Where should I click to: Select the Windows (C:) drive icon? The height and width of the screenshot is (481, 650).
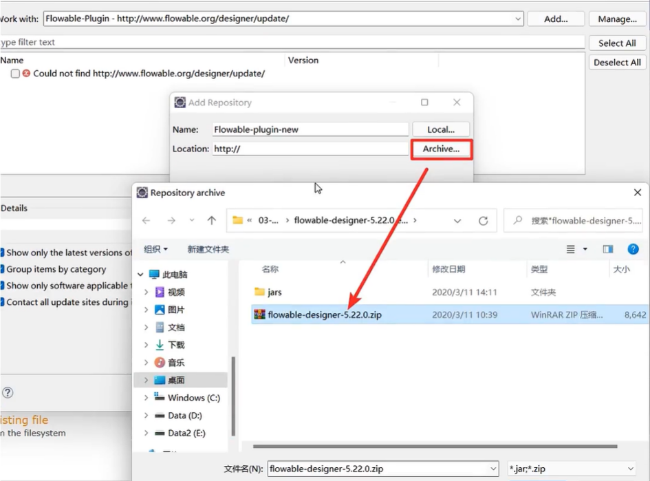click(160, 396)
